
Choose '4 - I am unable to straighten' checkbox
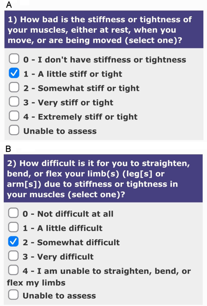click(13, 270)
